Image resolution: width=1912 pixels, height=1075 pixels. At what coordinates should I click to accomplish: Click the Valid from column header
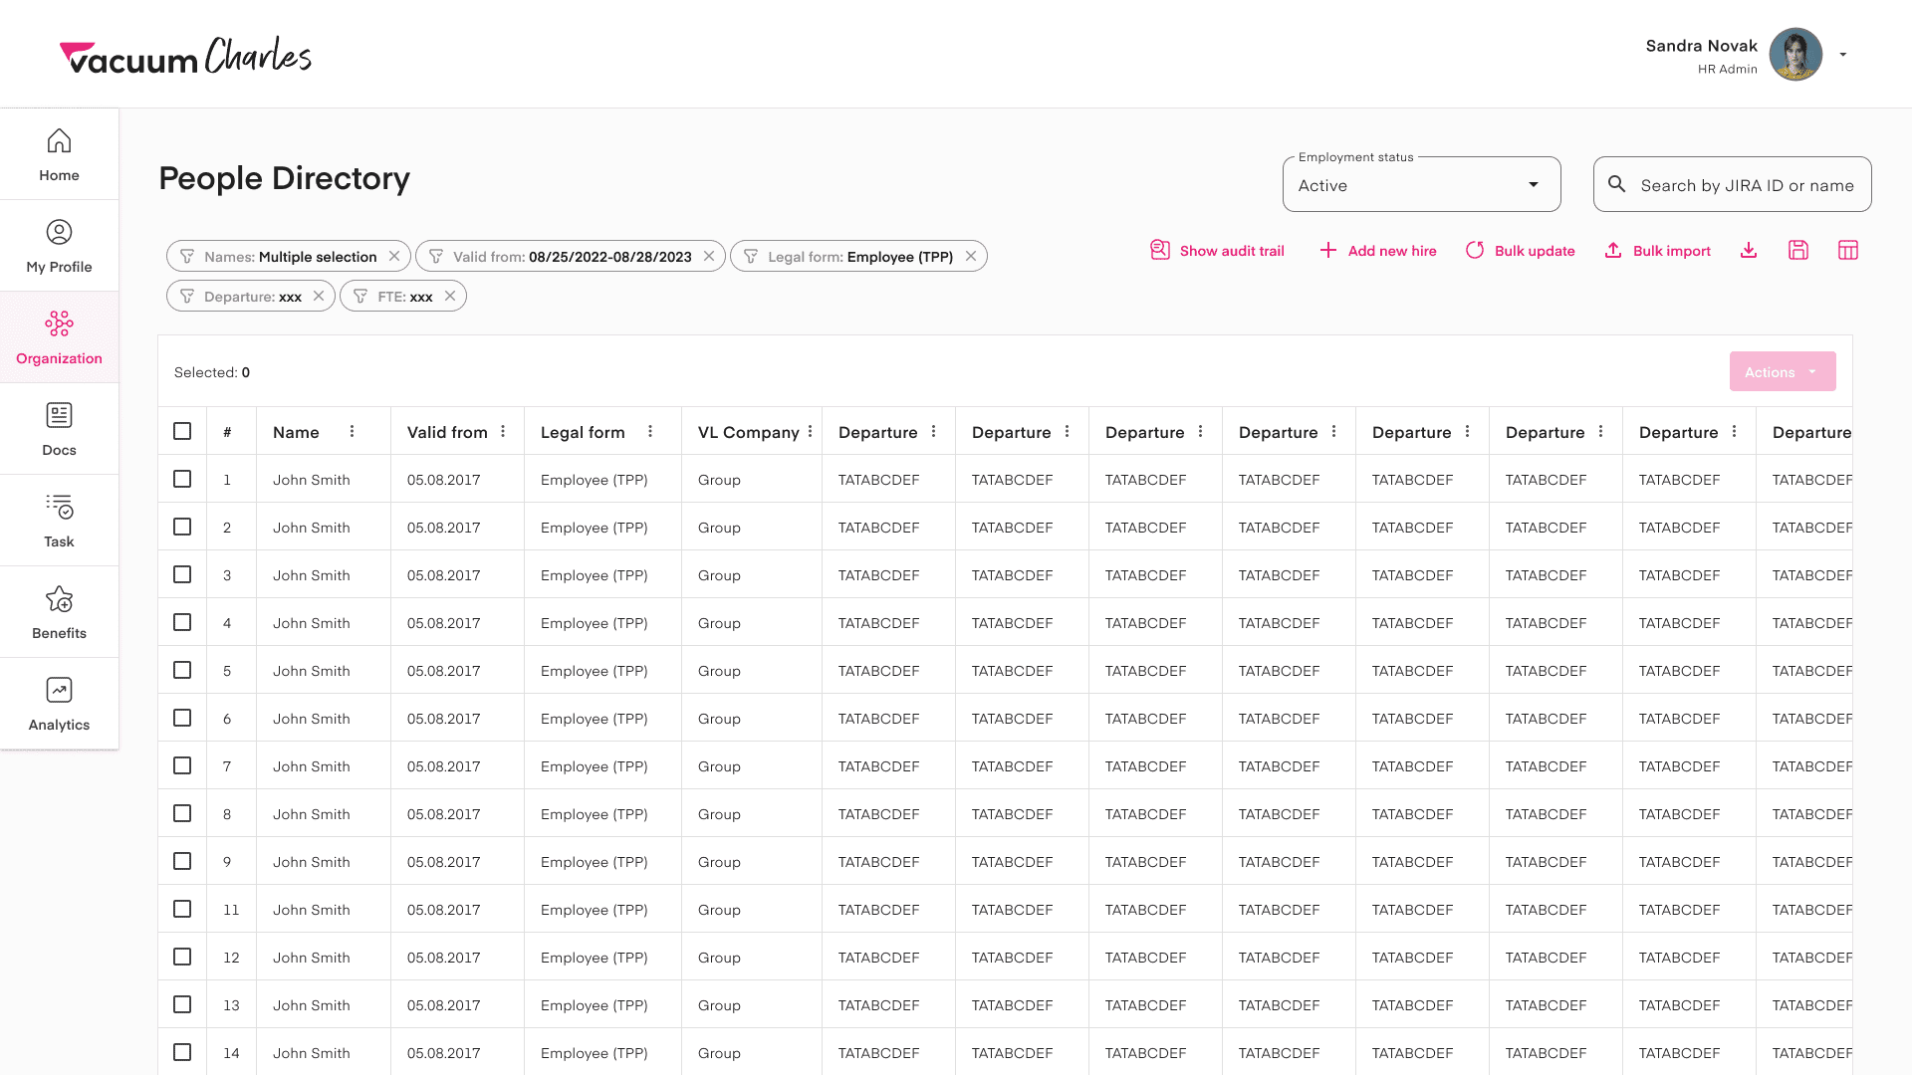pos(447,432)
